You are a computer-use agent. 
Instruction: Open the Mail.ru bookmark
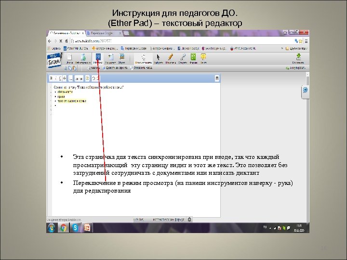tap(76, 48)
